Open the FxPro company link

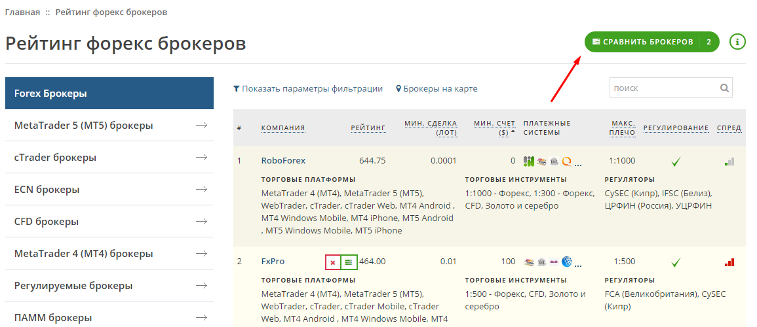click(x=273, y=262)
